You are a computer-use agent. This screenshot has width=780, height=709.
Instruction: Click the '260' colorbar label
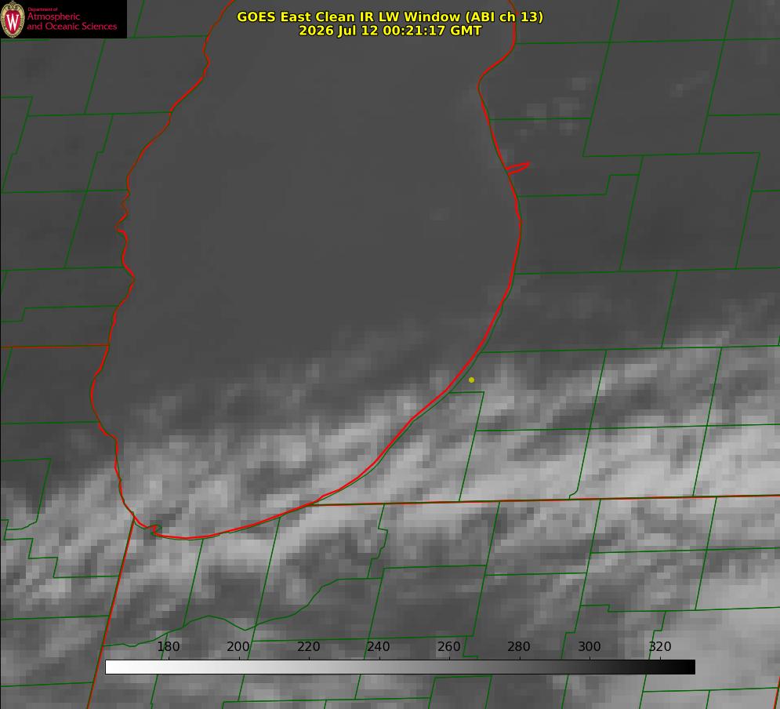448,646
